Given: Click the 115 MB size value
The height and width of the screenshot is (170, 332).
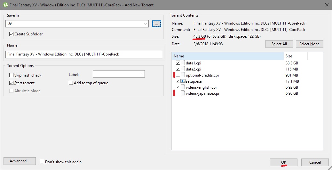Looking at the screenshot, I should 292,69.
